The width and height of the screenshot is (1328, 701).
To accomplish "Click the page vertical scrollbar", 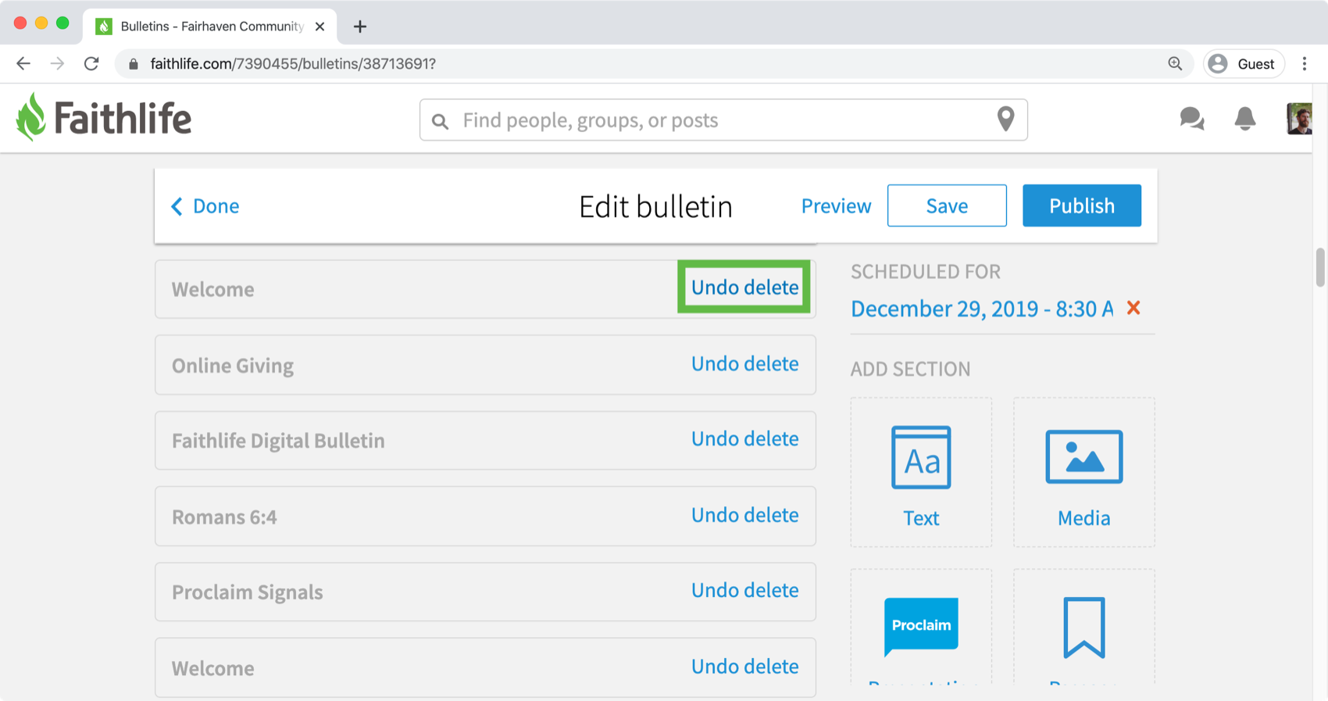I will [x=1320, y=268].
